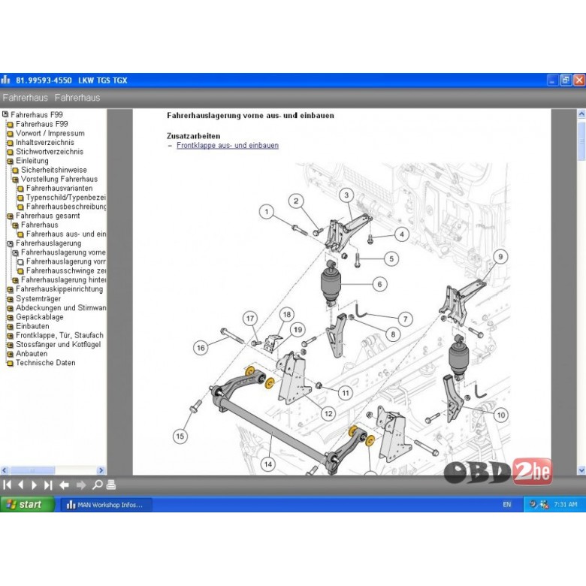Click the folder icon beside Typenschild/Typenbezei
This screenshot has width=586, height=586.
click(20, 198)
